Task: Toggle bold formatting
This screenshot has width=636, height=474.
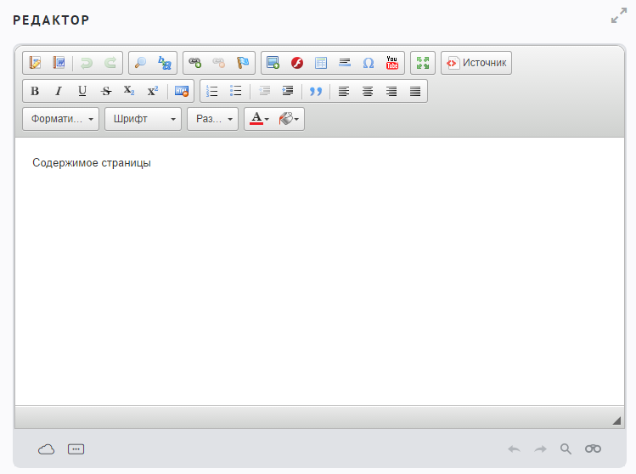Action: coord(35,91)
